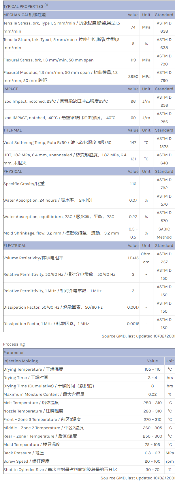Select the Screw Speed value 20 - 100
175x482 pixels.
[x=153, y=461]
